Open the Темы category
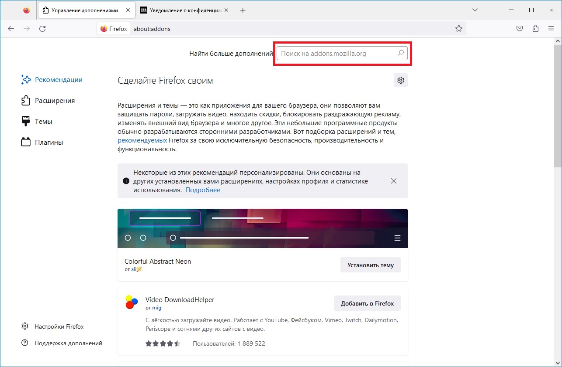The height and width of the screenshot is (367, 562). pyautogui.click(x=37, y=122)
